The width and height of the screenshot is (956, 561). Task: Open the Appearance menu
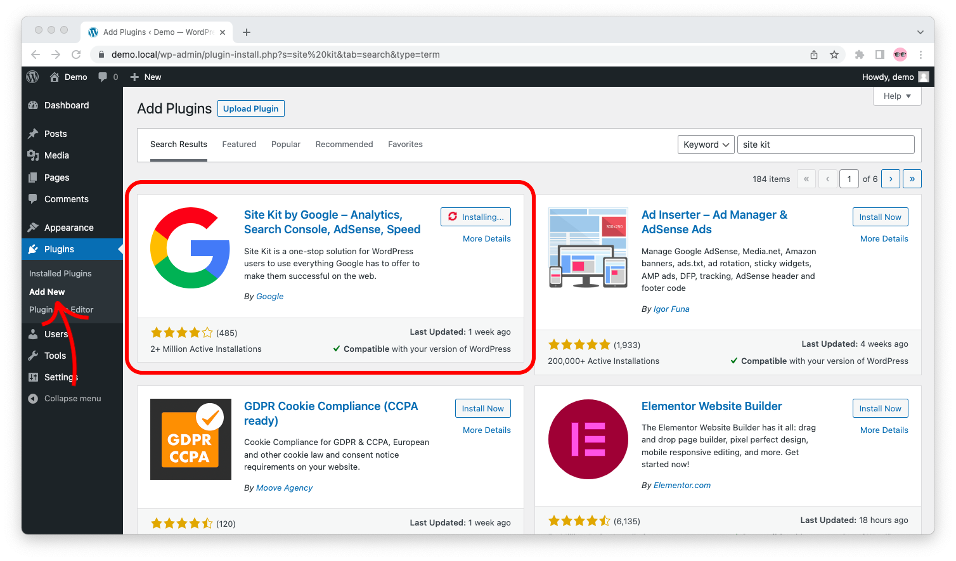pyautogui.click(x=68, y=228)
